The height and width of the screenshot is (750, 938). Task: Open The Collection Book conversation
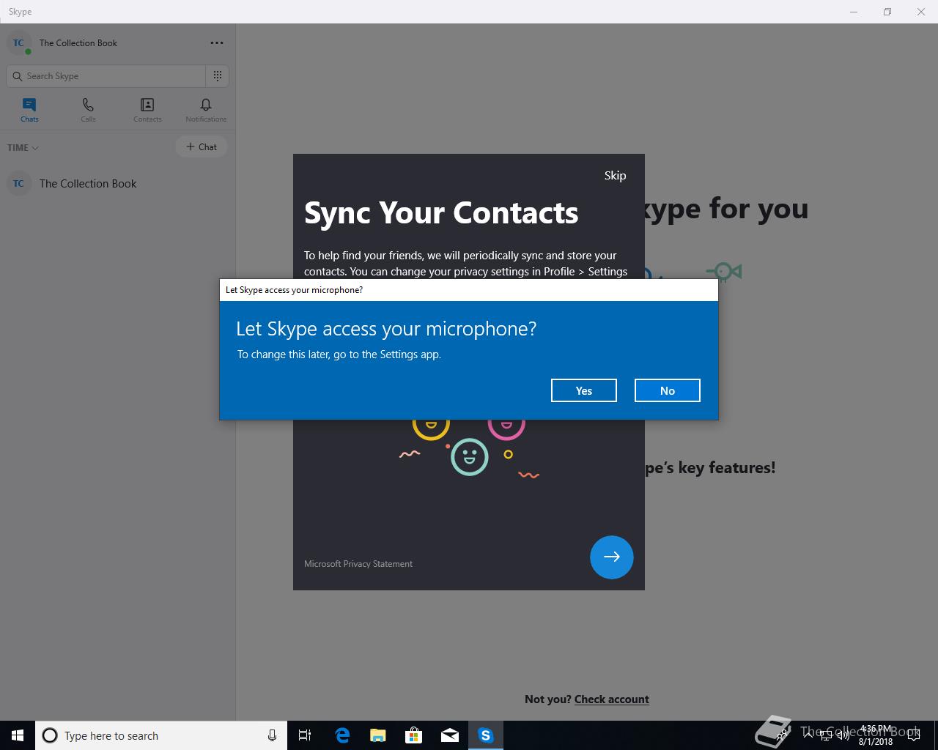click(117, 183)
